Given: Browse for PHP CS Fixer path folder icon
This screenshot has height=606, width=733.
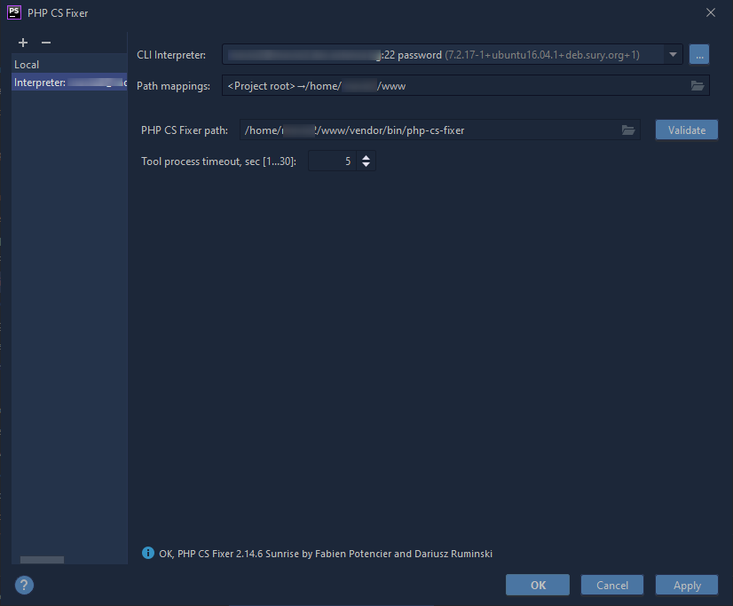Looking at the screenshot, I should pos(627,130).
